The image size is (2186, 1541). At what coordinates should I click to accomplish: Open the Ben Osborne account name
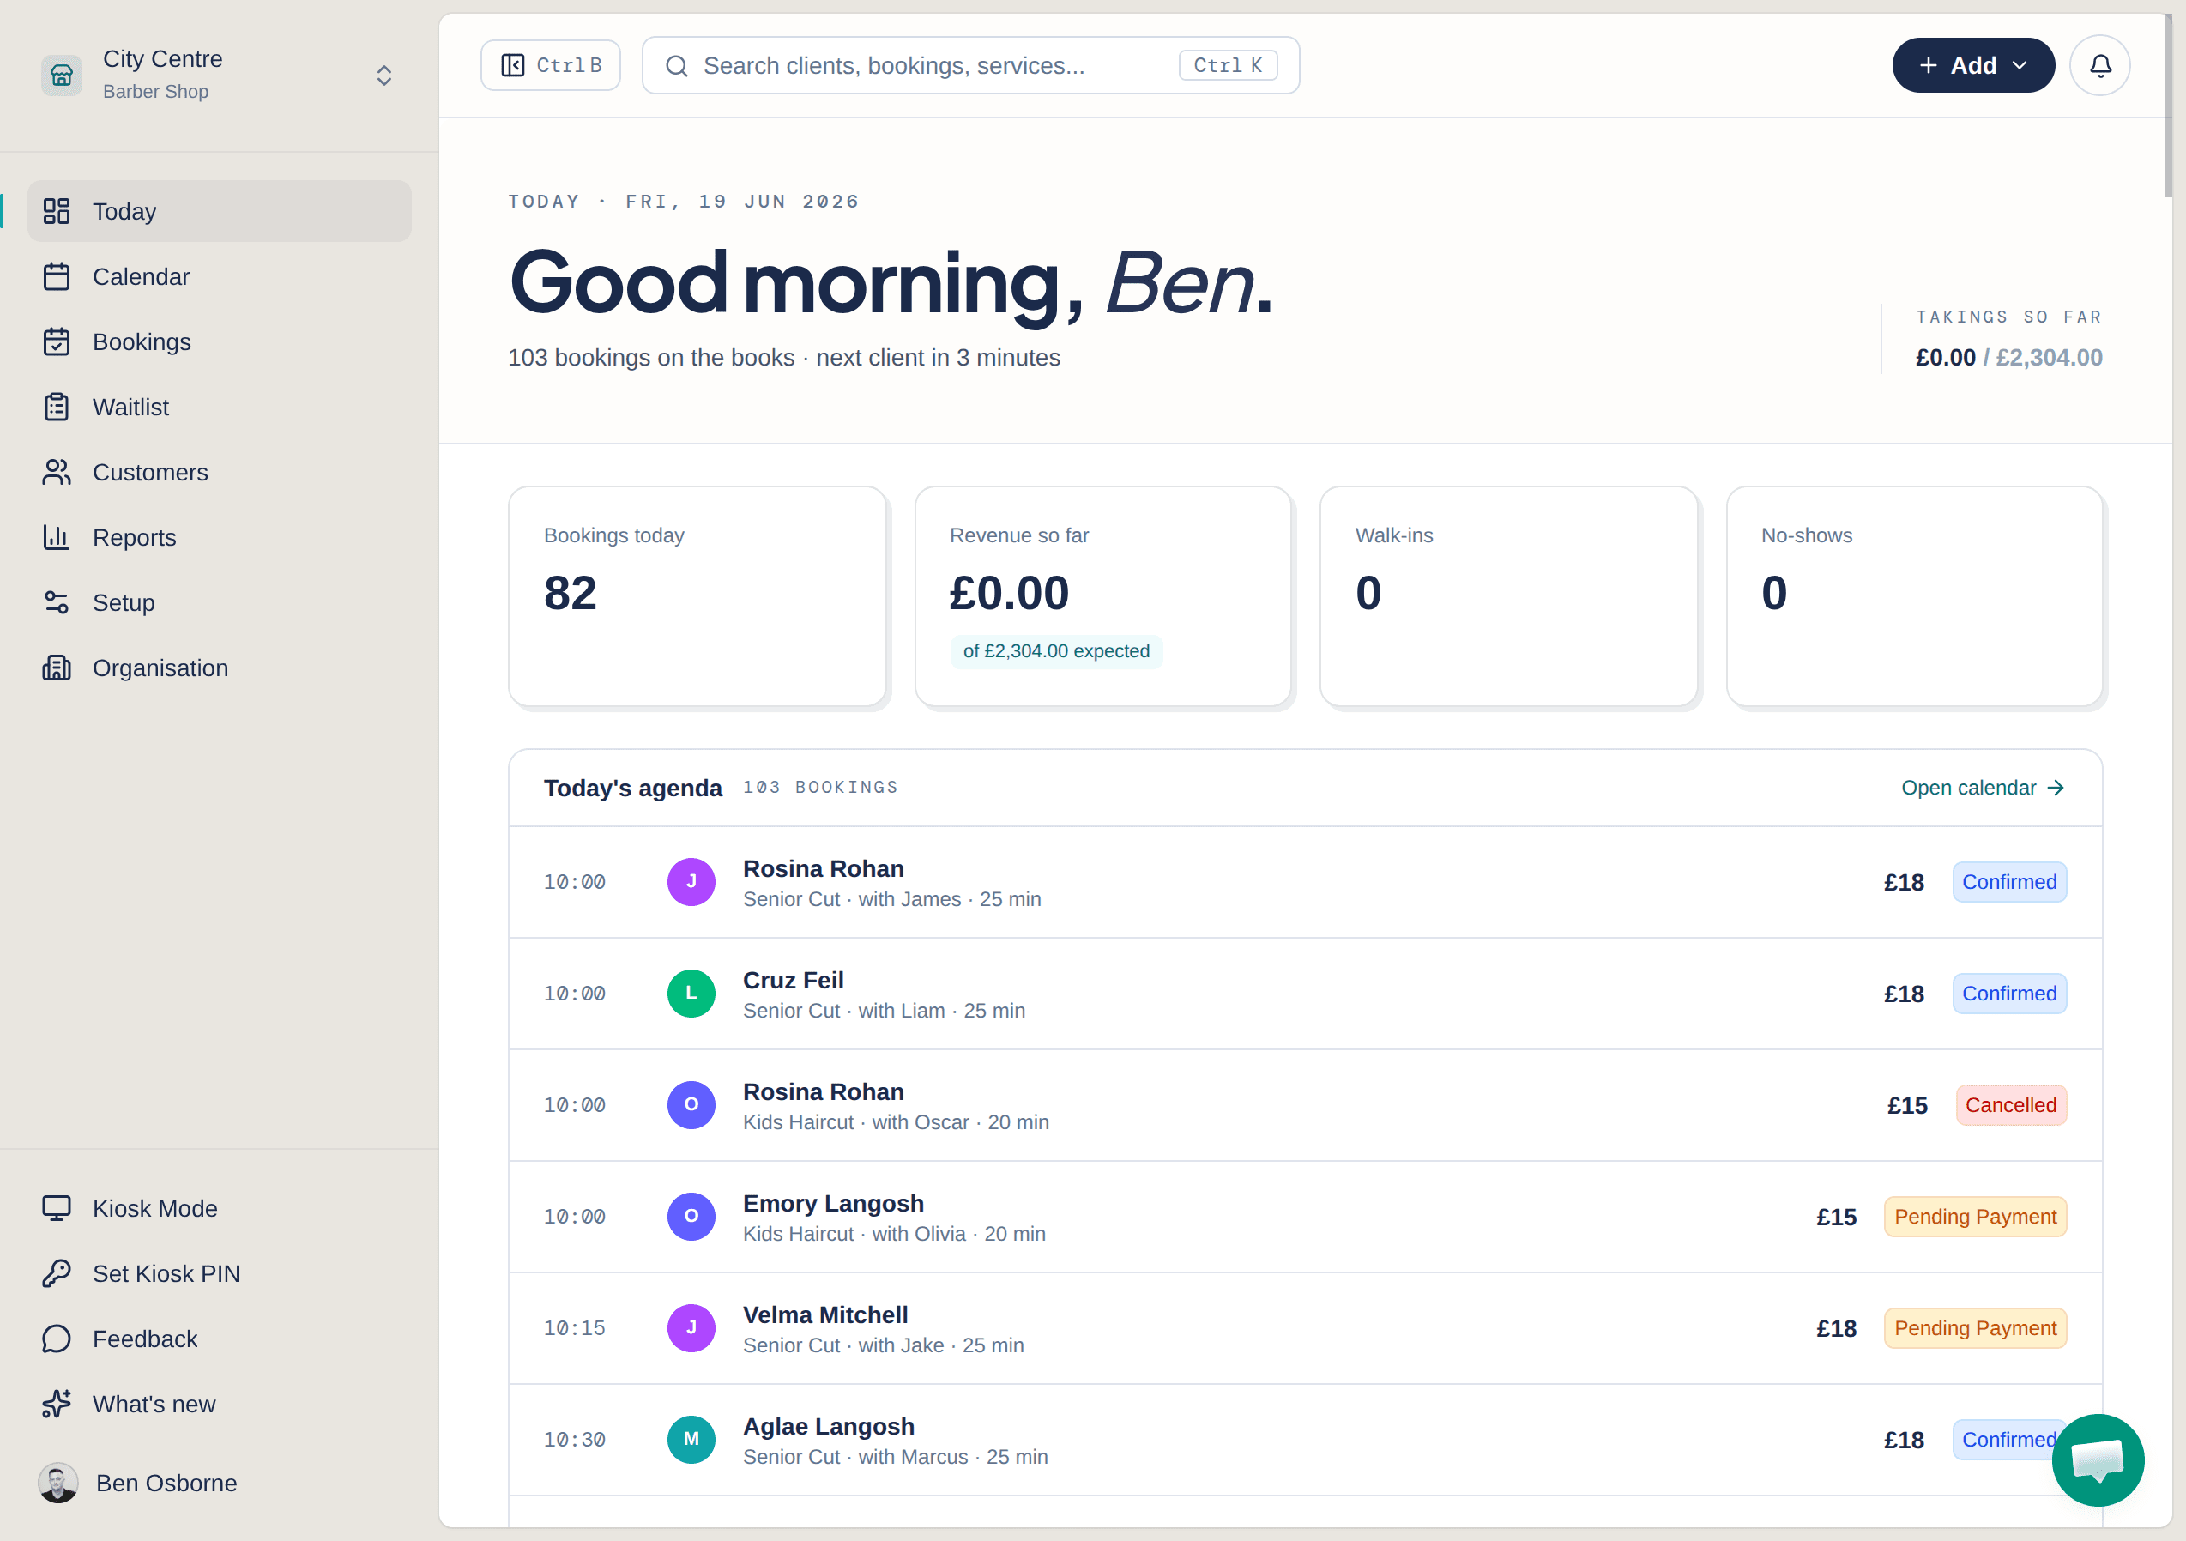click(166, 1483)
